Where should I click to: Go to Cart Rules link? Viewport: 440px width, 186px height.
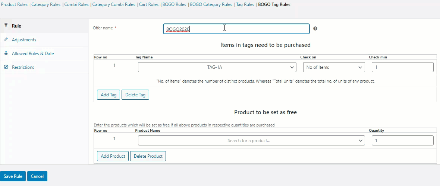tap(149, 4)
